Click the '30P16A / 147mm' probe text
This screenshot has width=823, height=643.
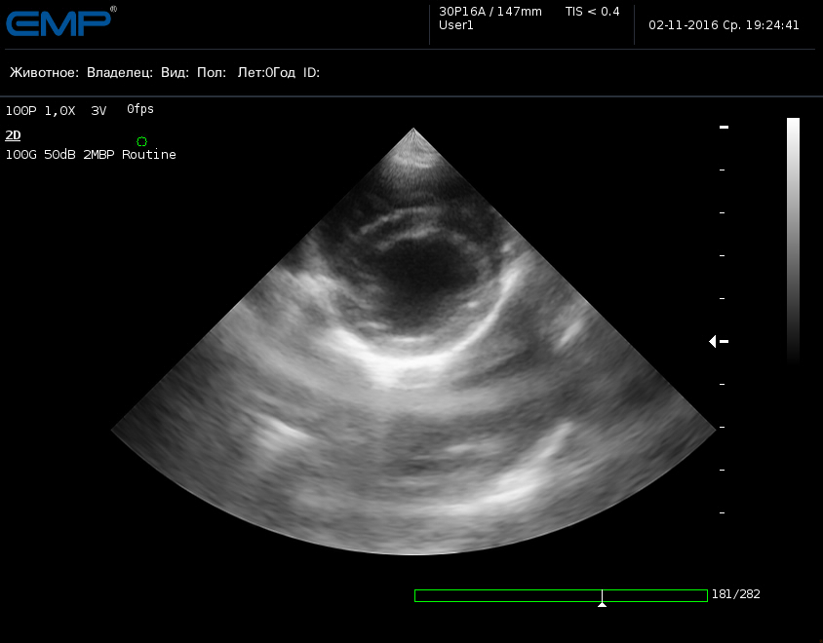point(490,12)
